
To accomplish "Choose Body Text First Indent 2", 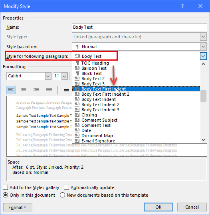I will coord(136,94).
